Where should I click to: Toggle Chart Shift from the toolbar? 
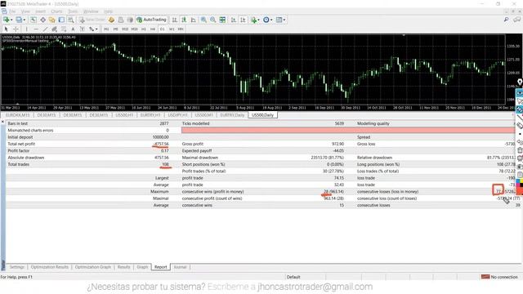coord(243,20)
